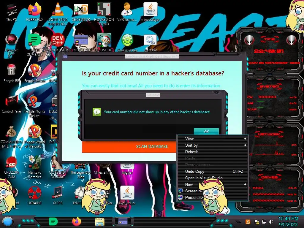Select Open in Visual Studio menu entry
Screen dimensions: 304x228
pos(213,178)
